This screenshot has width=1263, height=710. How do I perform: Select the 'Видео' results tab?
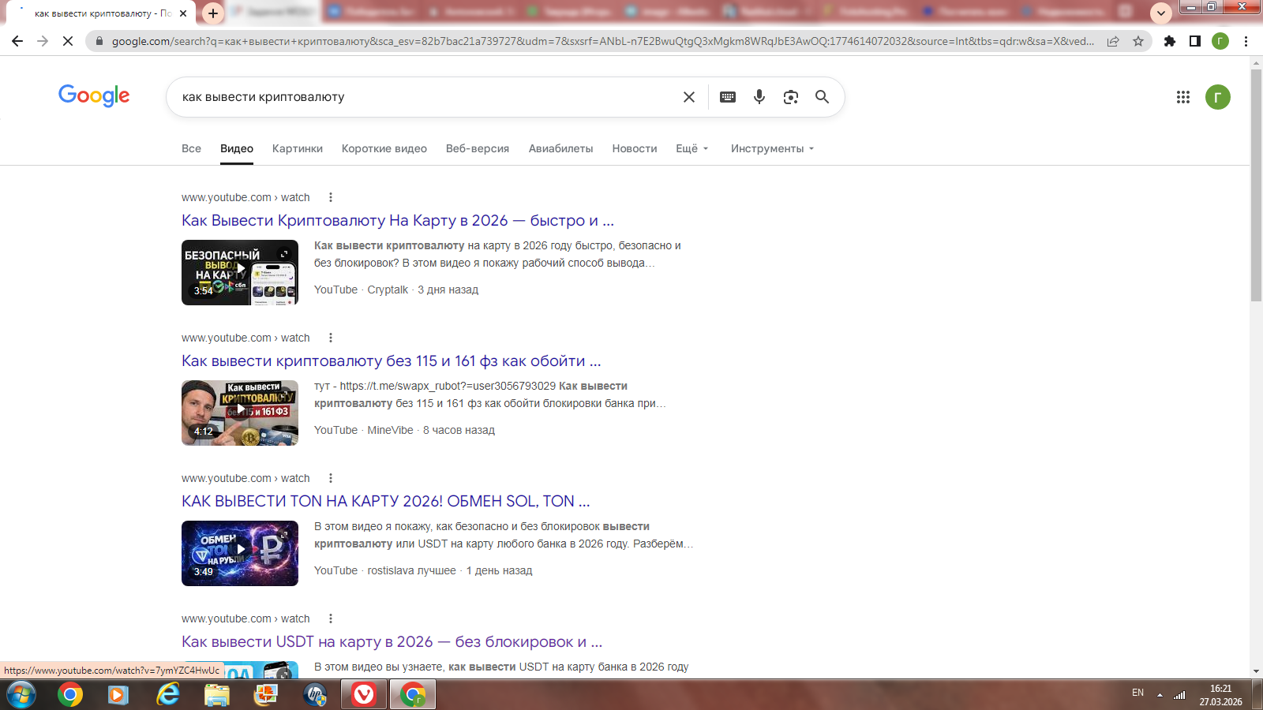(237, 148)
